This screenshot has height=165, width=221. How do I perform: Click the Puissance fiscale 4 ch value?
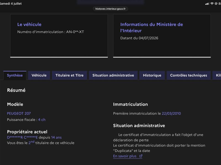coord(42,120)
